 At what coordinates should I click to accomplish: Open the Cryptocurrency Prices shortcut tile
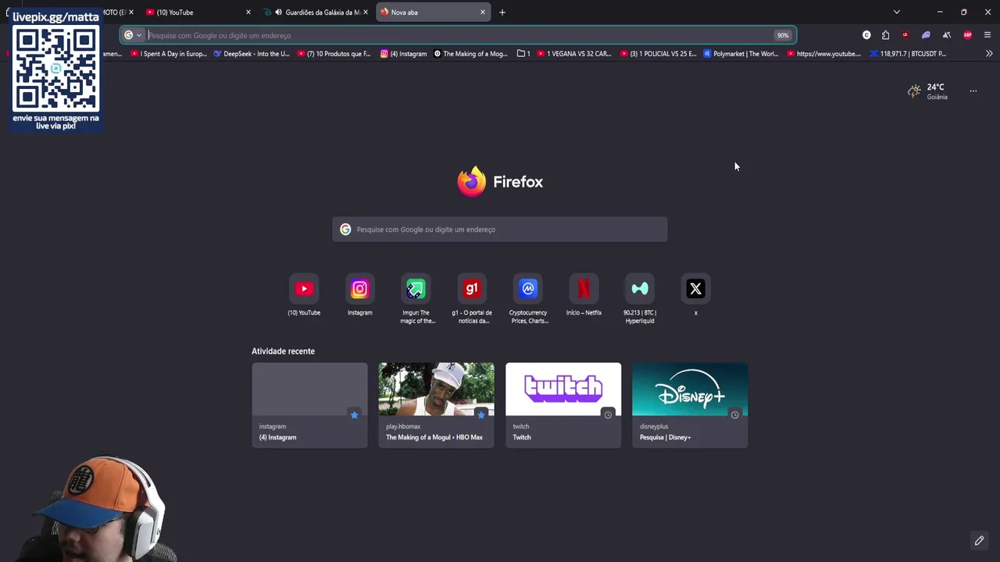pyautogui.click(x=528, y=289)
